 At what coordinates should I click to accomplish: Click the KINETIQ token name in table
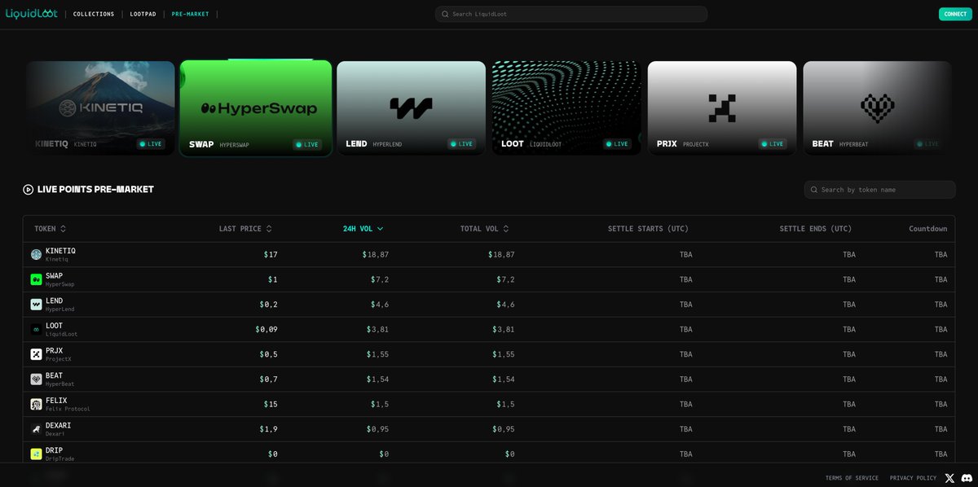pyautogui.click(x=60, y=251)
